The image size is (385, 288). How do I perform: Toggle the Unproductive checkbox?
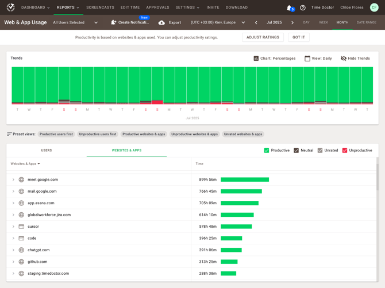(x=345, y=150)
